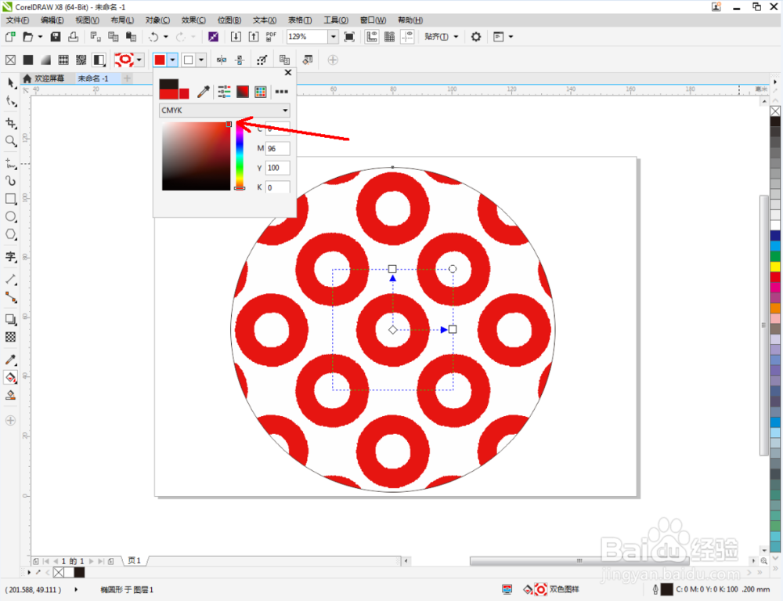This screenshot has width=783, height=601.
Task: Toggle show grid button
Action: tap(389, 37)
